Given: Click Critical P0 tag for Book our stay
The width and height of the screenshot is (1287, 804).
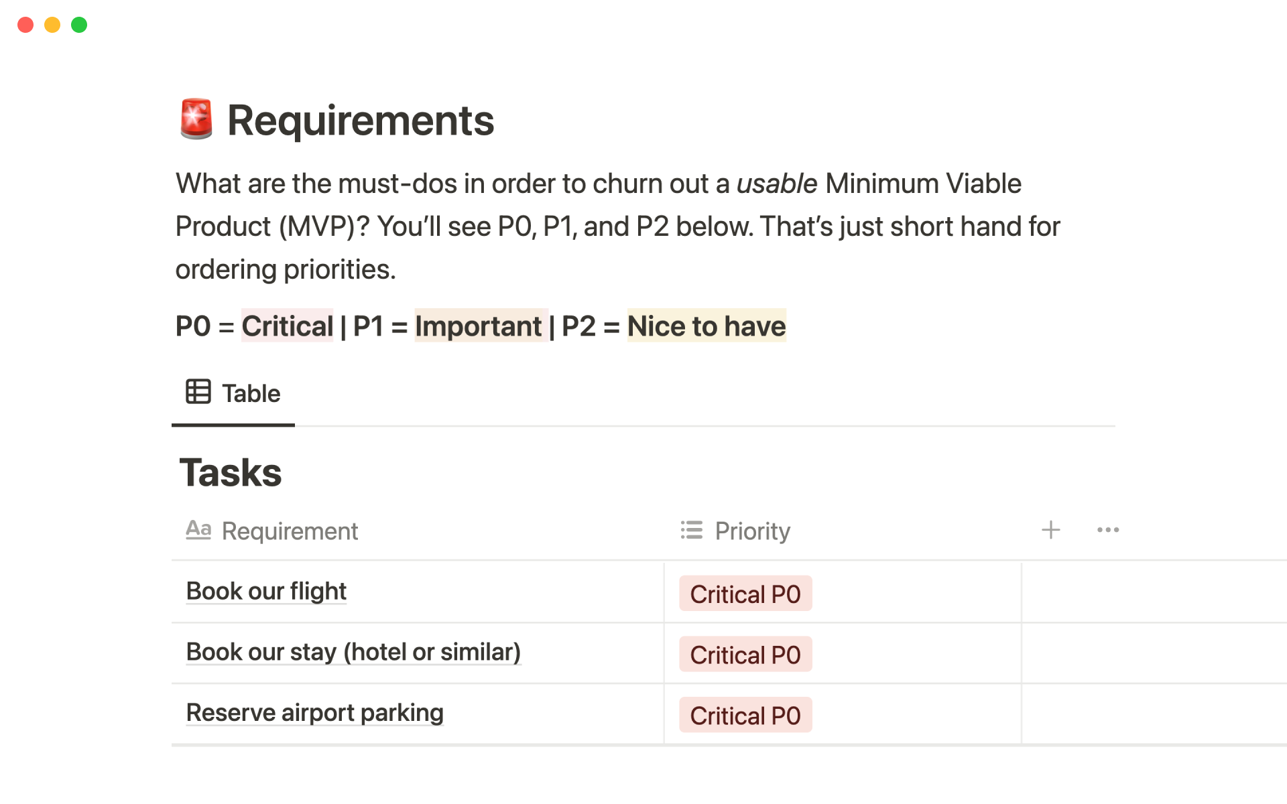Looking at the screenshot, I should point(745,655).
